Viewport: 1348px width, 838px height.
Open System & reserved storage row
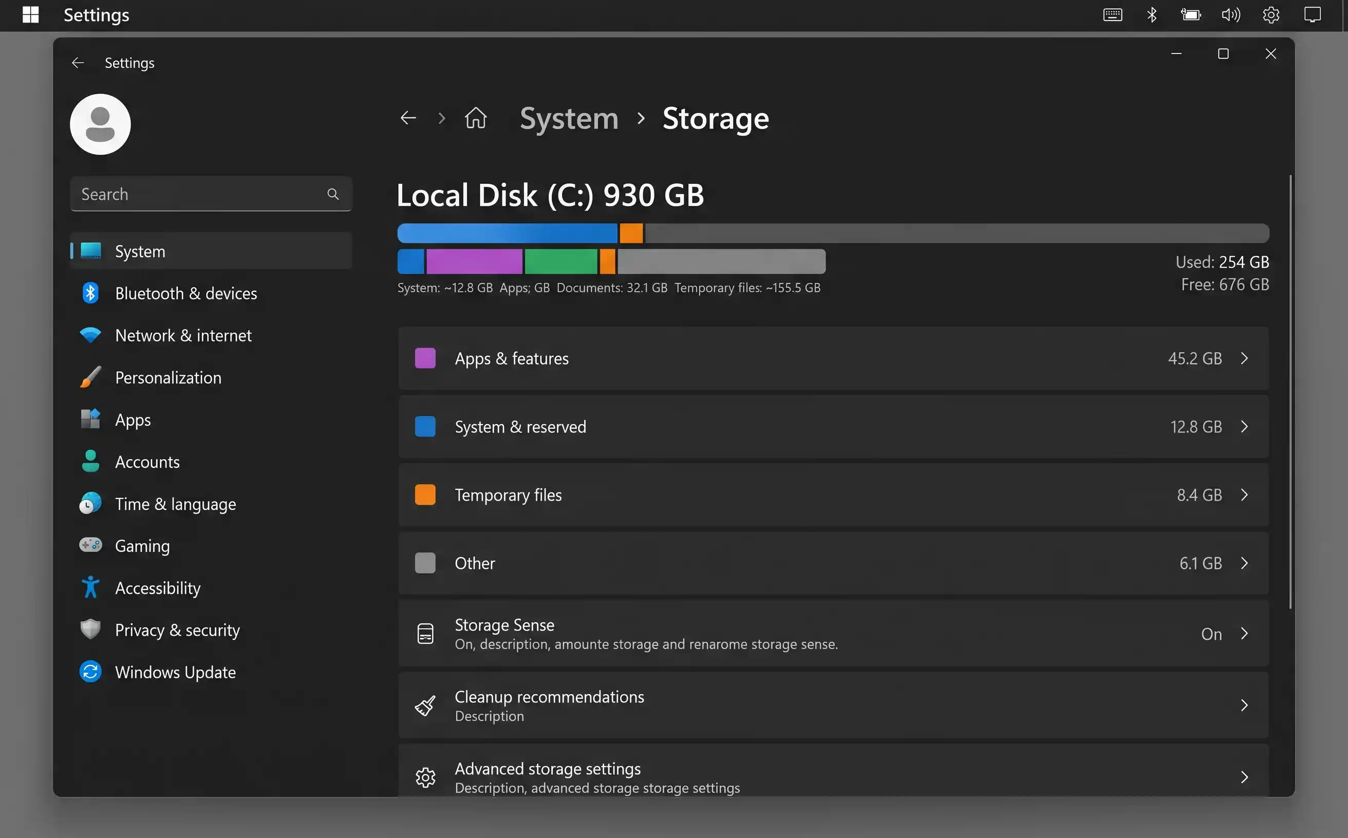(833, 427)
